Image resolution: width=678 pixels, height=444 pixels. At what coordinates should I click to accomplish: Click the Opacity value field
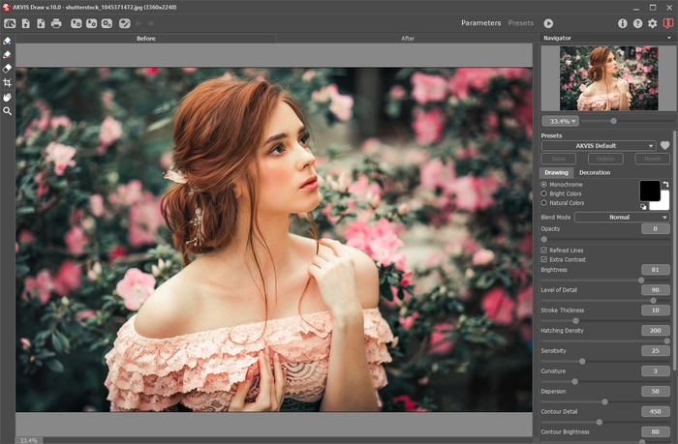[656, 229]
